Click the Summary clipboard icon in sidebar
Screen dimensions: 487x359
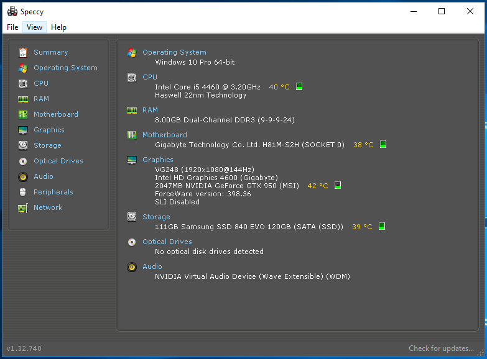23,53
